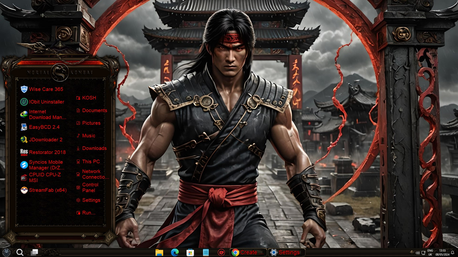The width and height of the screenshot is (458, 257).
Task: Open the volume control in tray
Action: [x=417, y=253]
